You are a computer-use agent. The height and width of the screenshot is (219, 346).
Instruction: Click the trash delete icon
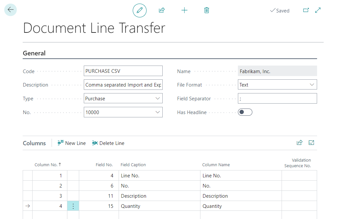(207, 10)
